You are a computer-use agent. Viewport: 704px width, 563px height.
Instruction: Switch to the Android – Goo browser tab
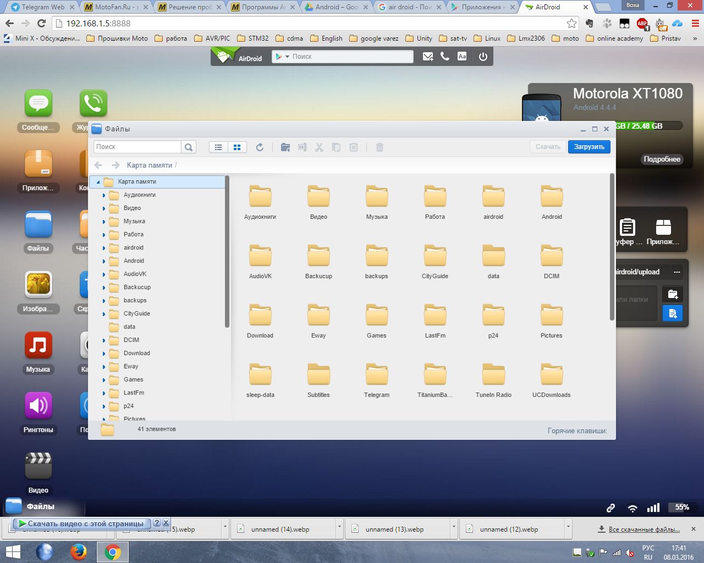click(x=335, y=7)
